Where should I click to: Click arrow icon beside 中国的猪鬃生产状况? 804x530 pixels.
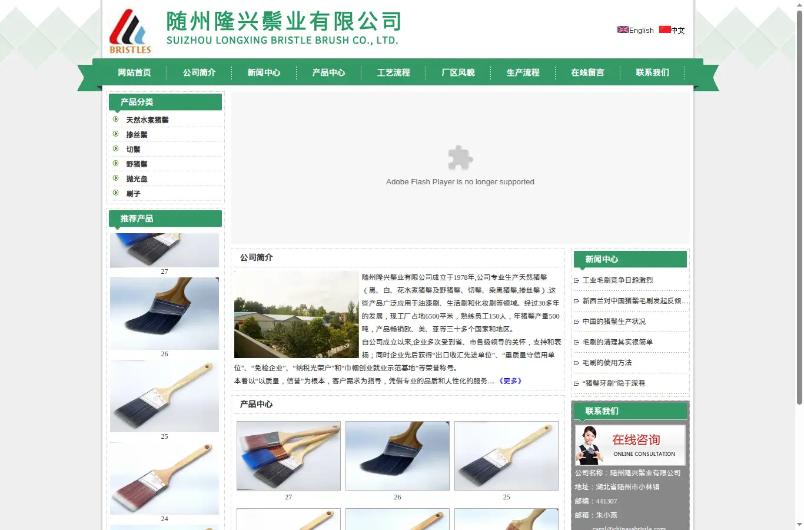pos(576,322)
